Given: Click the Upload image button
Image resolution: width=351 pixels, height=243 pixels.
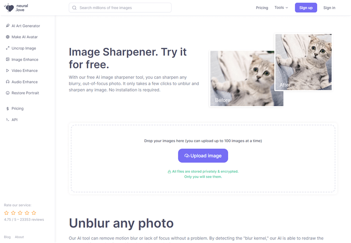Looking at the screenshot, I should 203,156.
